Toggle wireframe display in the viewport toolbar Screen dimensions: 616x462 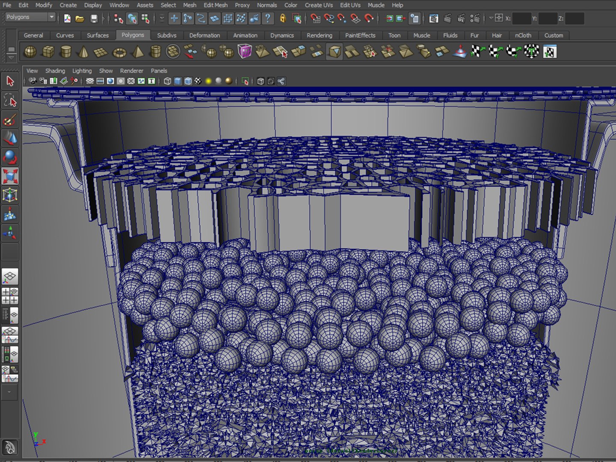168,81
